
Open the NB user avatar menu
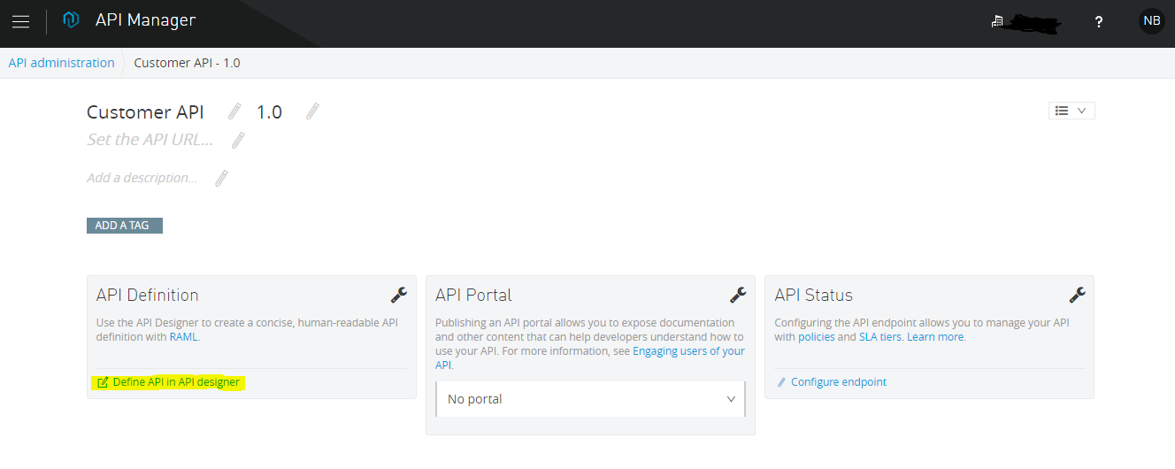pyautogui.click(x=1151, y=21)
